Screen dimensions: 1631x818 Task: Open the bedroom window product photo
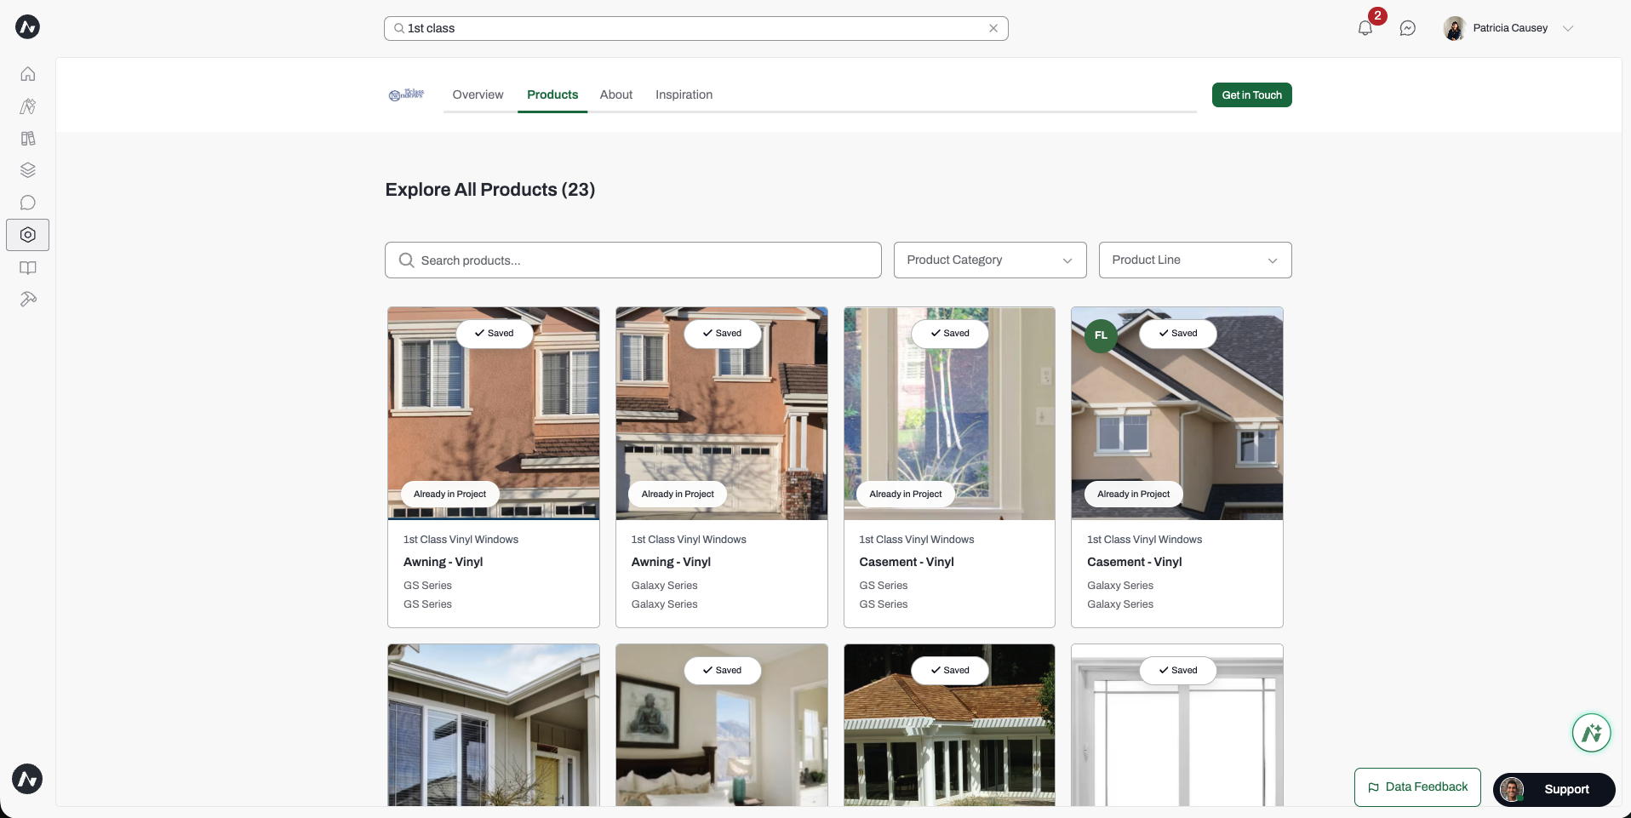pos(722,725)
